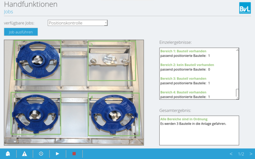Click the circled X cancel icon
The image size is (255, 159).
tap(41, 154)
